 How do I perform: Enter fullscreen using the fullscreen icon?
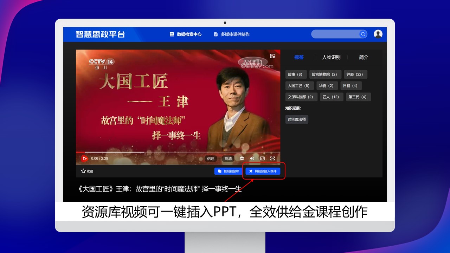point(272,158)
